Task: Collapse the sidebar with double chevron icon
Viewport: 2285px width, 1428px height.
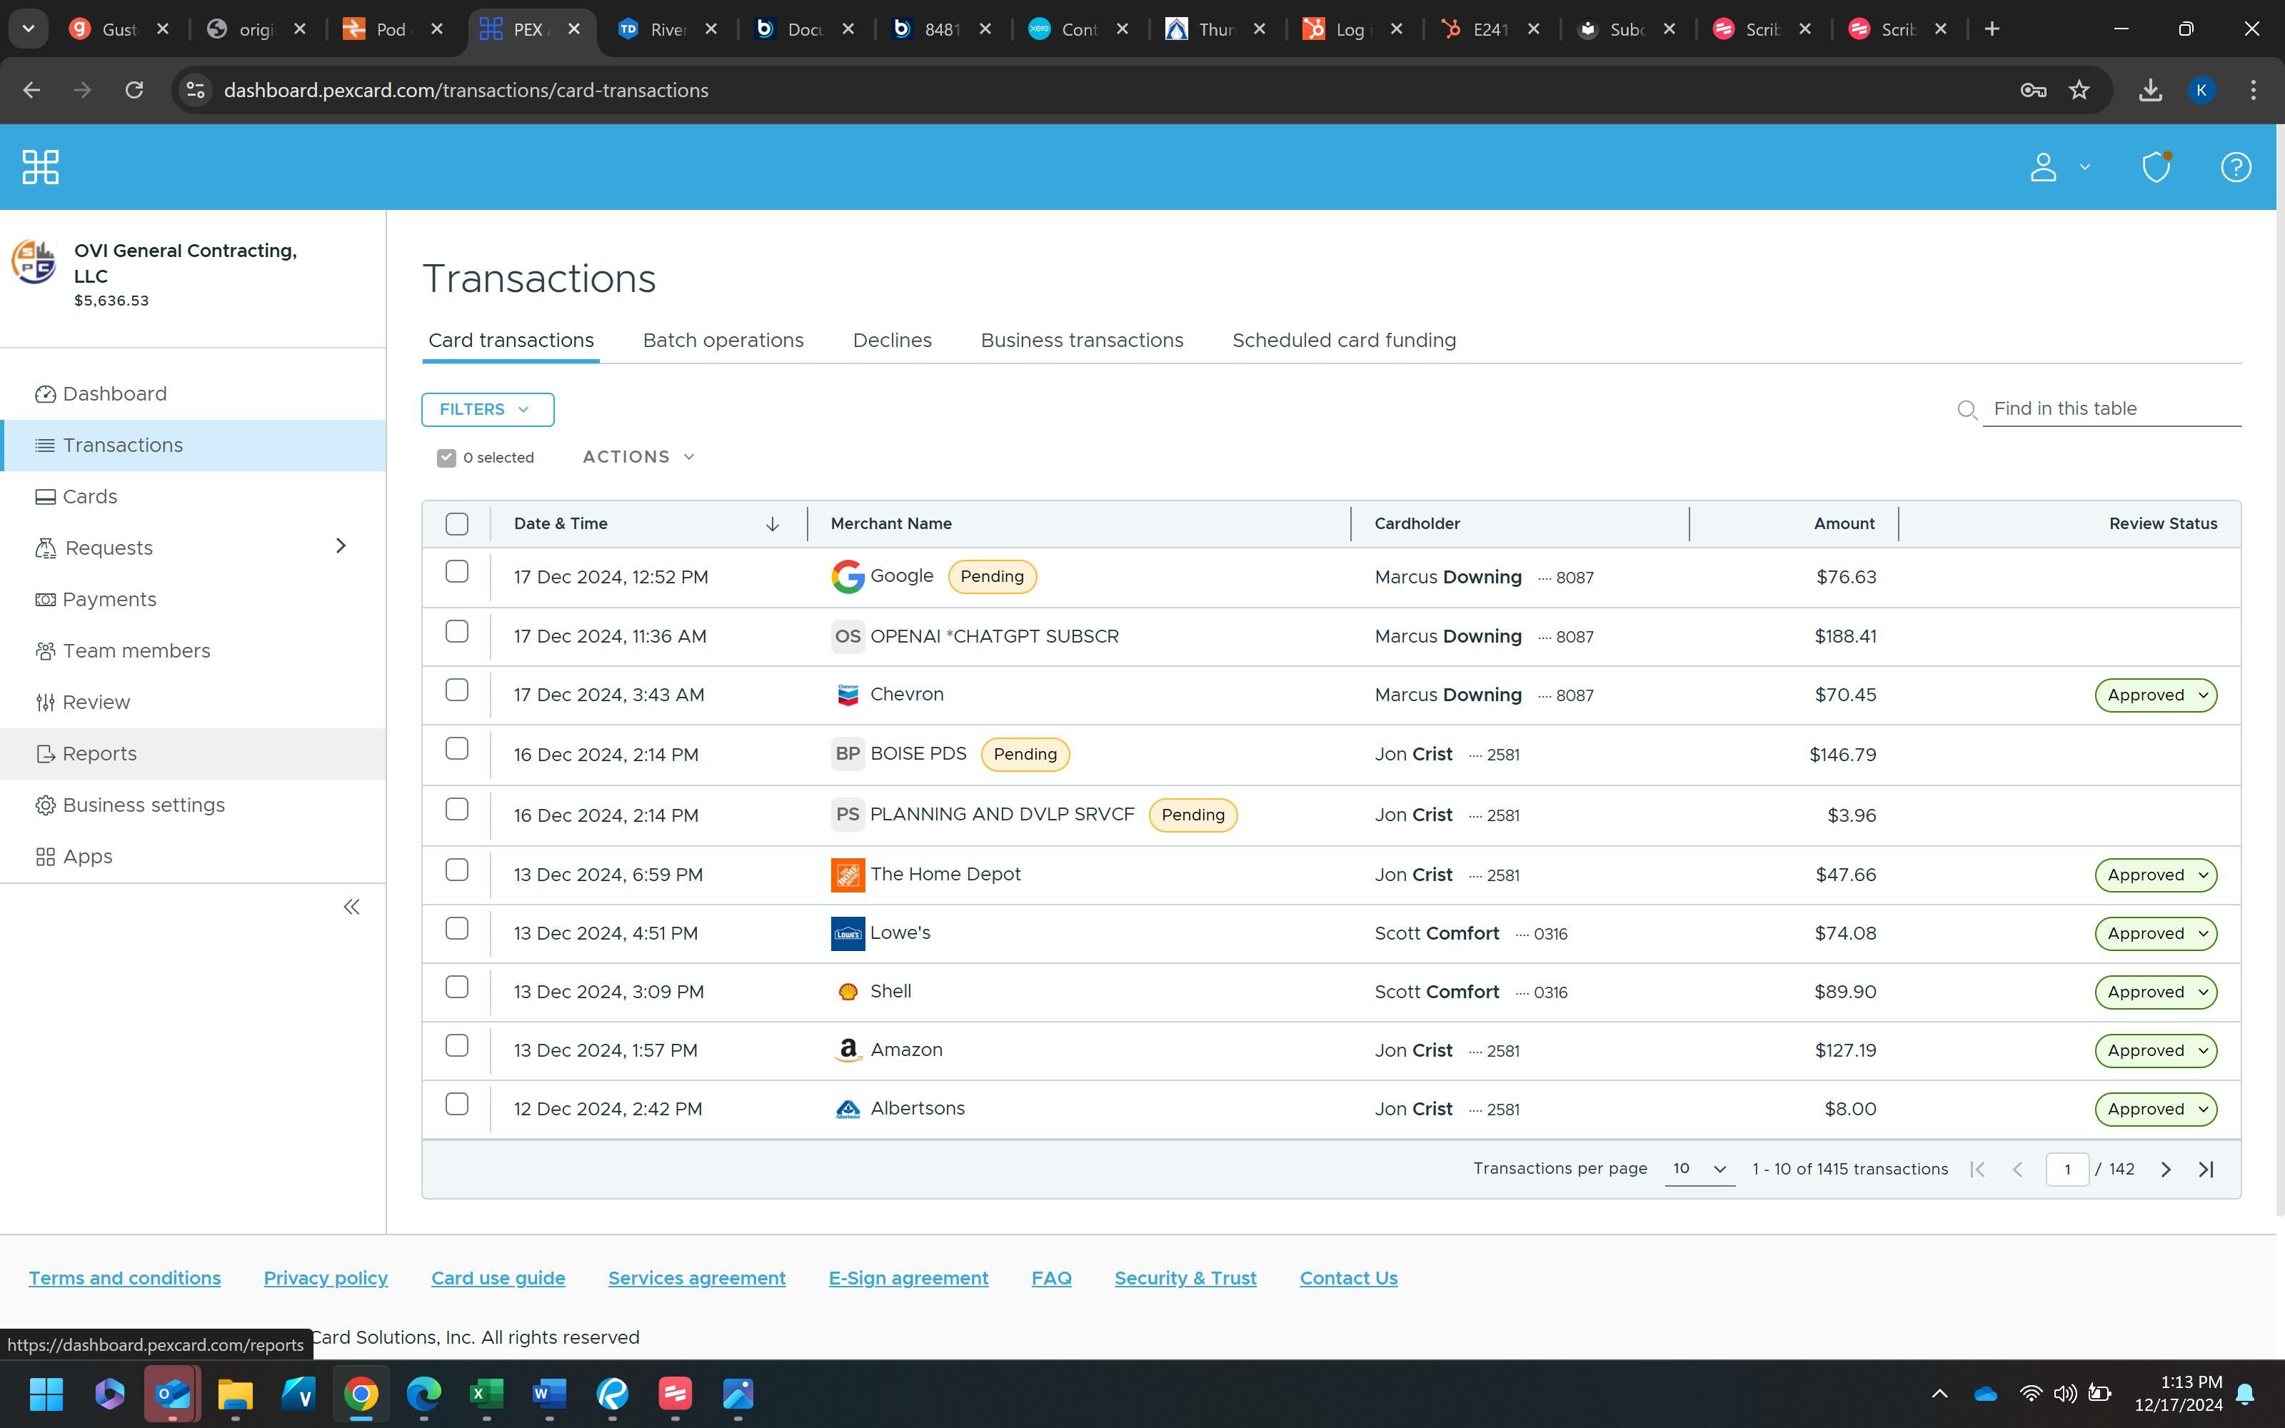Action: tap(351, 907)
